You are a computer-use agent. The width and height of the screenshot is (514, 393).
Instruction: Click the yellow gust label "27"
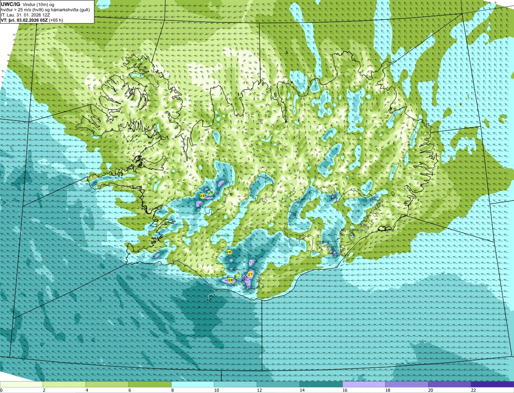click(250, 274)
